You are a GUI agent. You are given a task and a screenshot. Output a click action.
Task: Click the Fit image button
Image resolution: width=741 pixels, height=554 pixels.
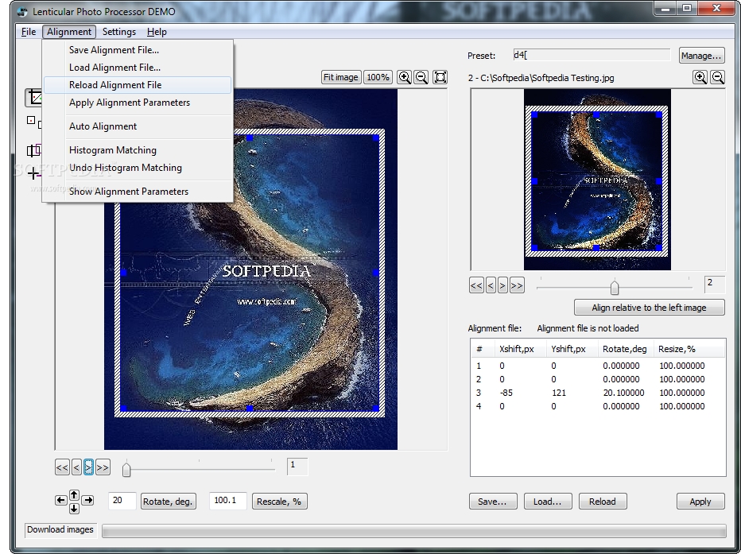(x=341, y=77)
